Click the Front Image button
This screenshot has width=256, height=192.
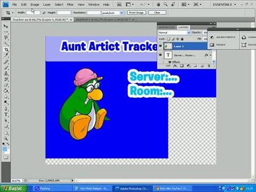point(137,13)
